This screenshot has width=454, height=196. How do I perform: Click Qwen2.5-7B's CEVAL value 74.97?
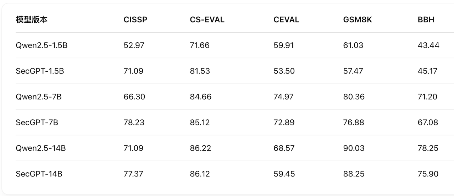point(283,97)
